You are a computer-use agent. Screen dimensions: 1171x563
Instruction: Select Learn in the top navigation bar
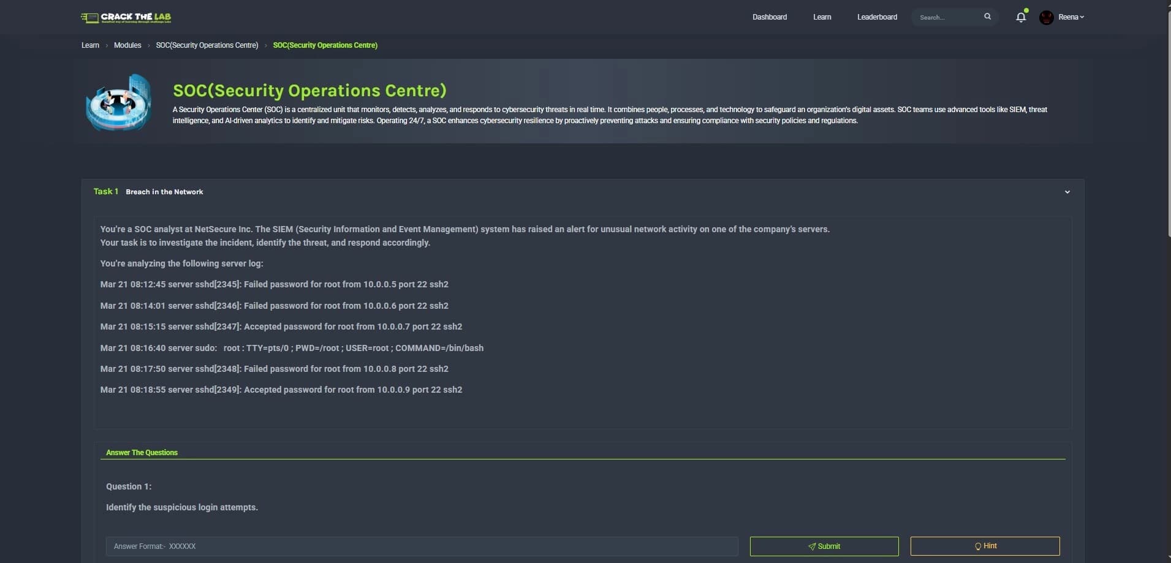pyautogui.click(x=821, y=17)
